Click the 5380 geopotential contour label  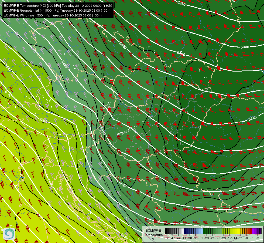245,47
